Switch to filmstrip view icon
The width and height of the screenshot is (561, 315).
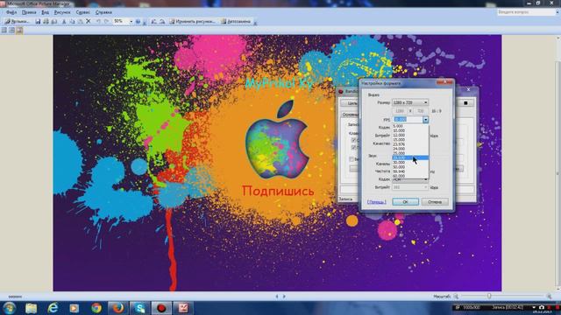click(11, 31)
